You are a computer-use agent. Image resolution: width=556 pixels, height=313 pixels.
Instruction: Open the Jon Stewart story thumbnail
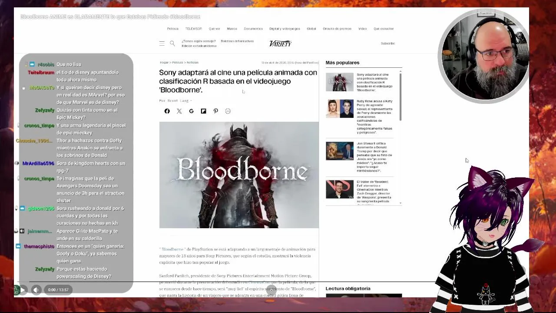pyautogui.click(x=340, y=151)
